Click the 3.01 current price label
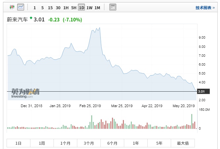The image size is (220, 149). [201, 91]
